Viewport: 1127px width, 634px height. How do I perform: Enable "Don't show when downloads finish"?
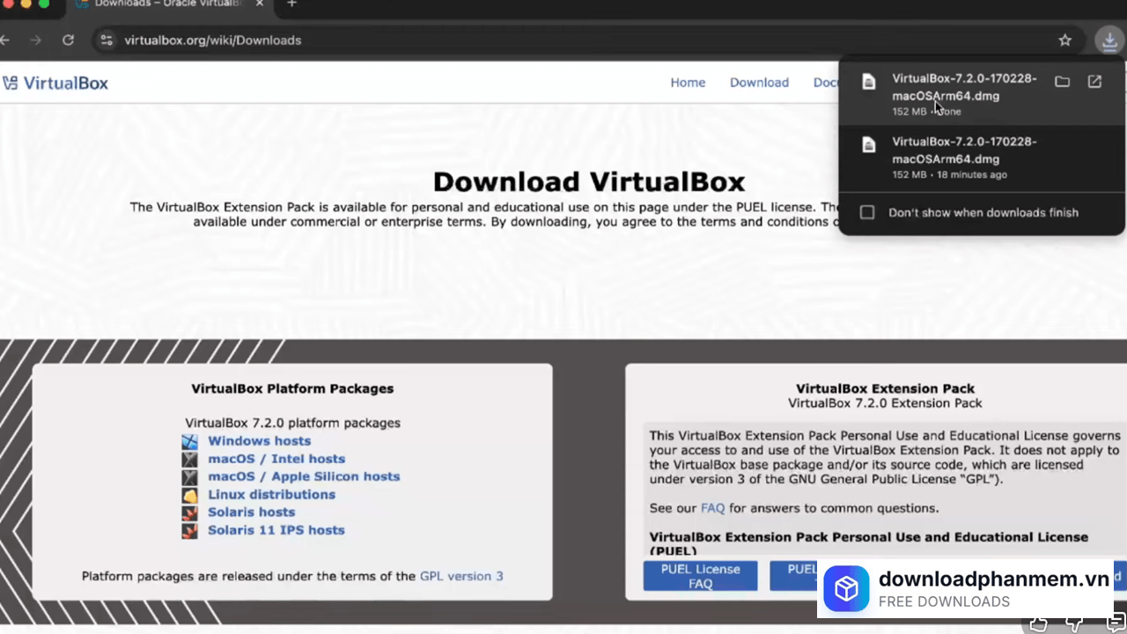867,212
